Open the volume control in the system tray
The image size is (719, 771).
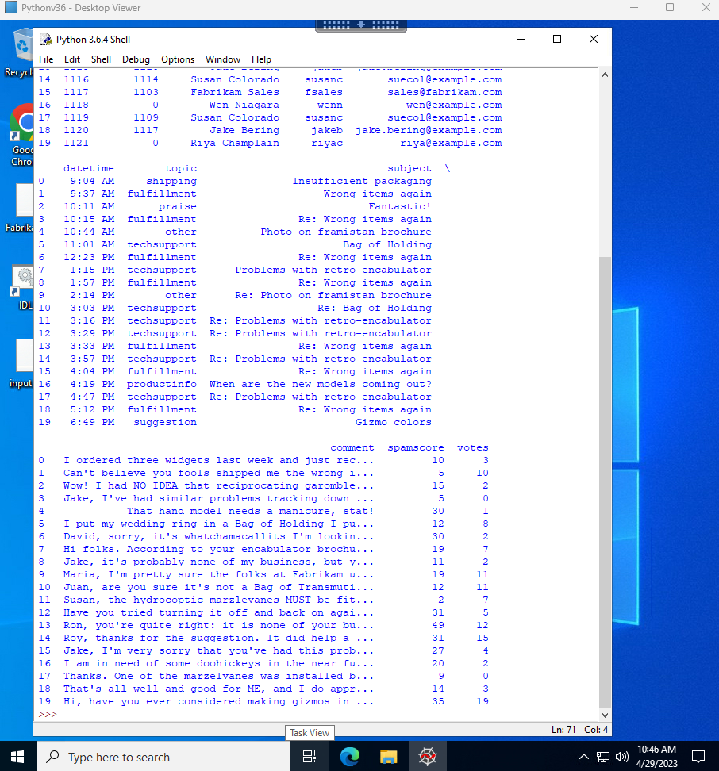[x=620, y=755]
